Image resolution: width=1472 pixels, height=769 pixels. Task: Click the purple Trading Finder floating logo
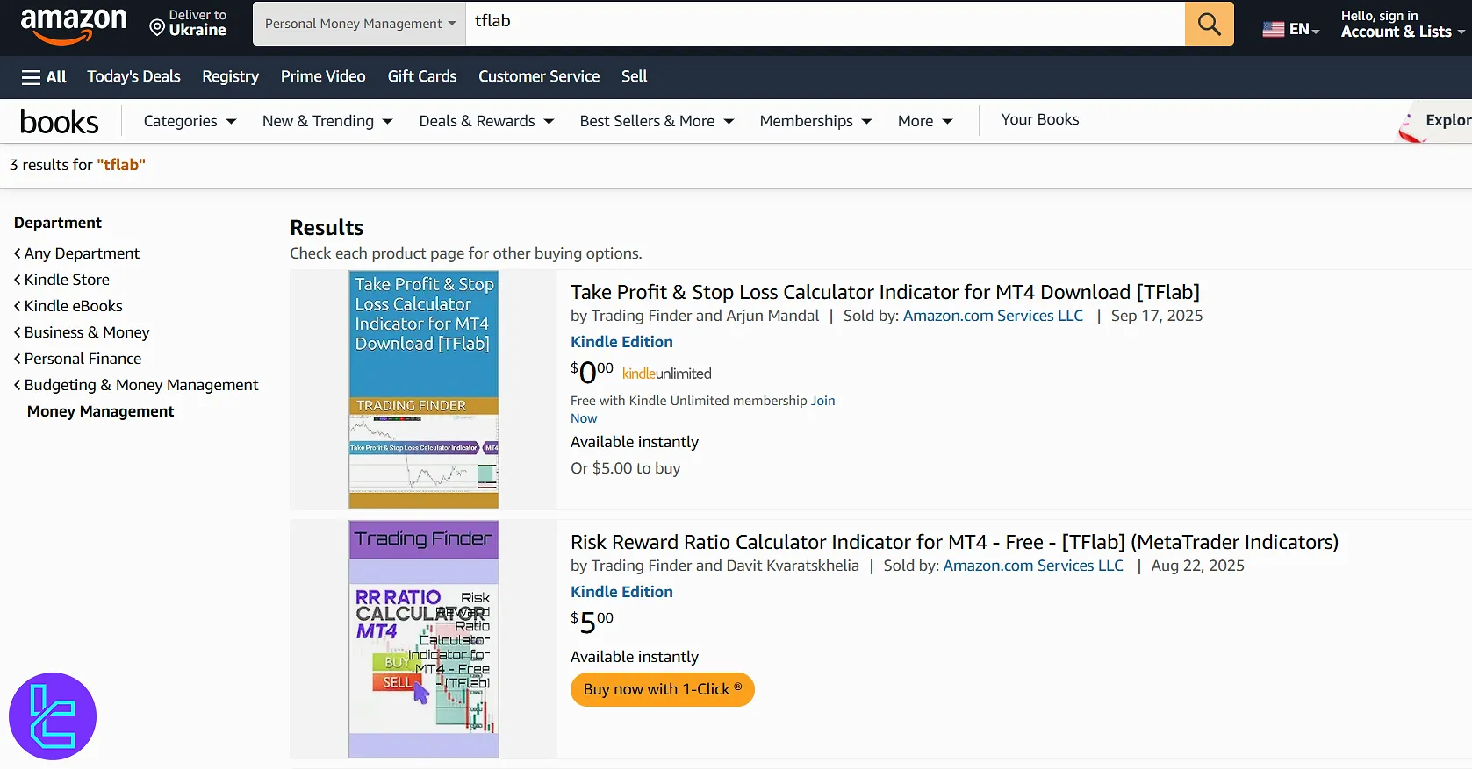53,716
